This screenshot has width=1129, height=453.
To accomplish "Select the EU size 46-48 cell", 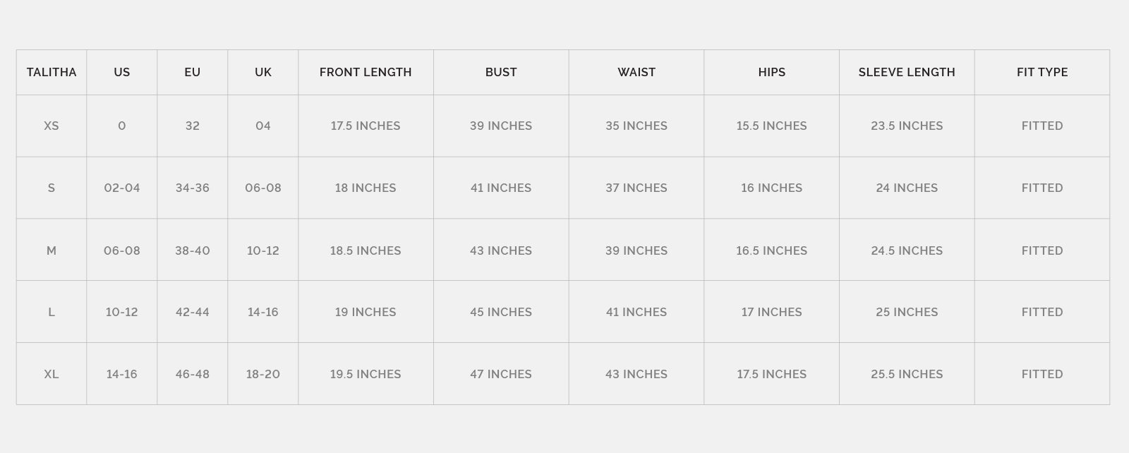I will (x=193, y=374).
